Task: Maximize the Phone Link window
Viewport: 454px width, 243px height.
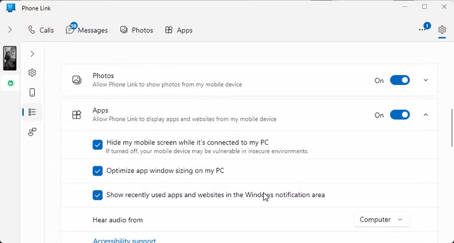Action: [424, 7]
